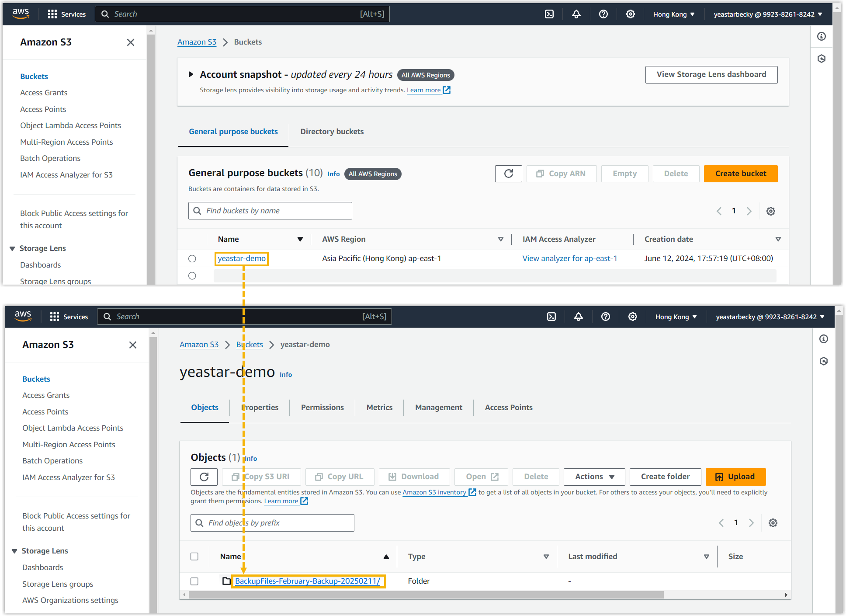
Task: Switch to Directory buckets tab
Action: click(x=332, y=132)
